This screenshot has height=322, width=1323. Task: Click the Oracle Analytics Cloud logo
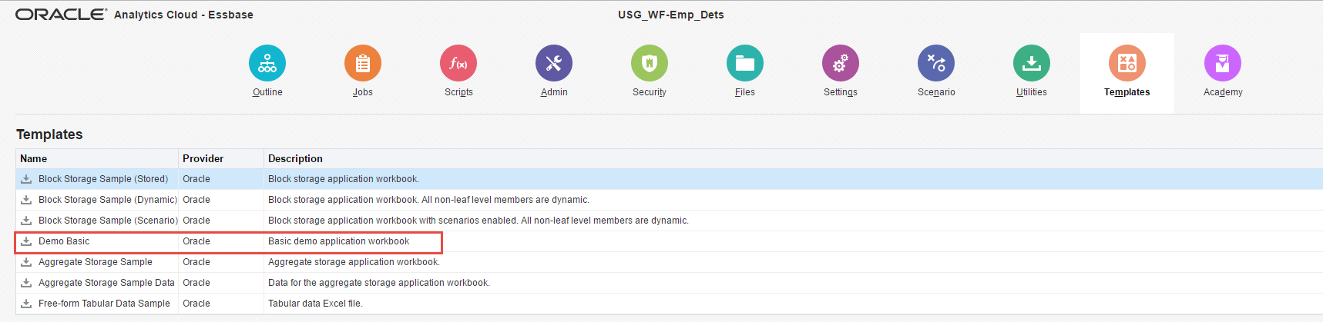61,15
